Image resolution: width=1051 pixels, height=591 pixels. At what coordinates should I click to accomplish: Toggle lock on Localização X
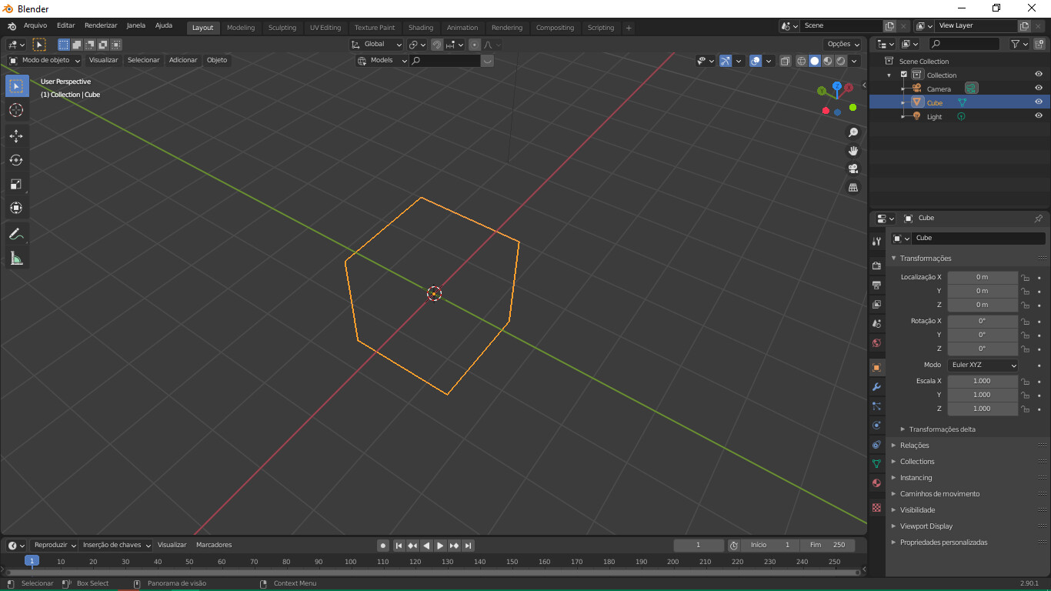point(1025,277)
